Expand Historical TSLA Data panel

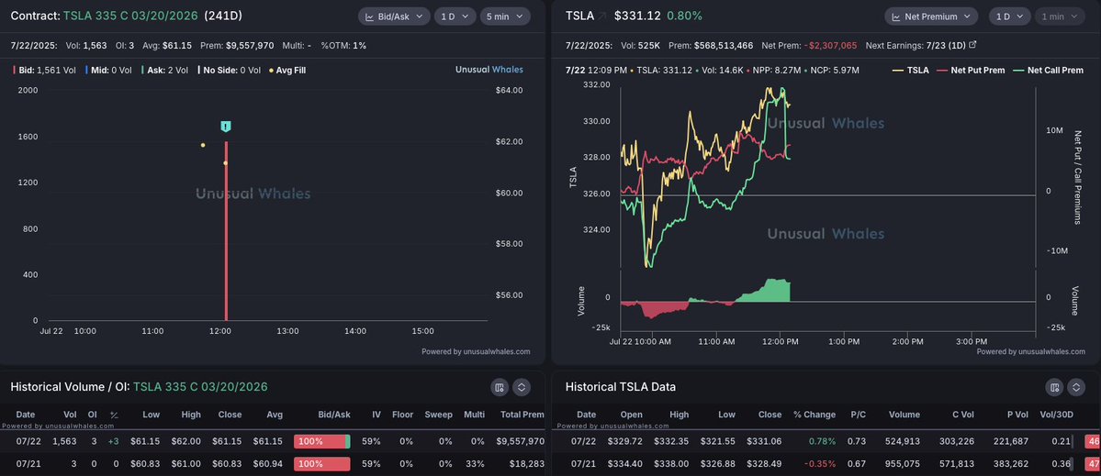(1075, 387)
